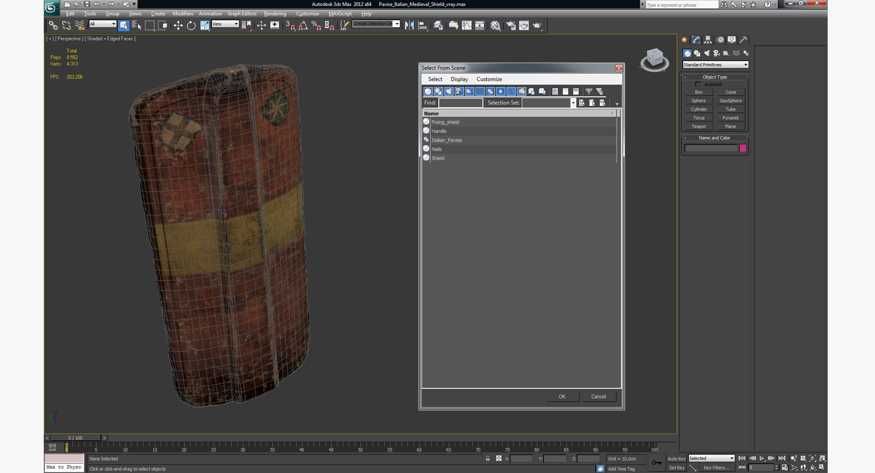The height and width of the screenshot is (473, 875).
Task: Toggle Display Cameras filter in dialog
Action: click(x=459, y=91)
